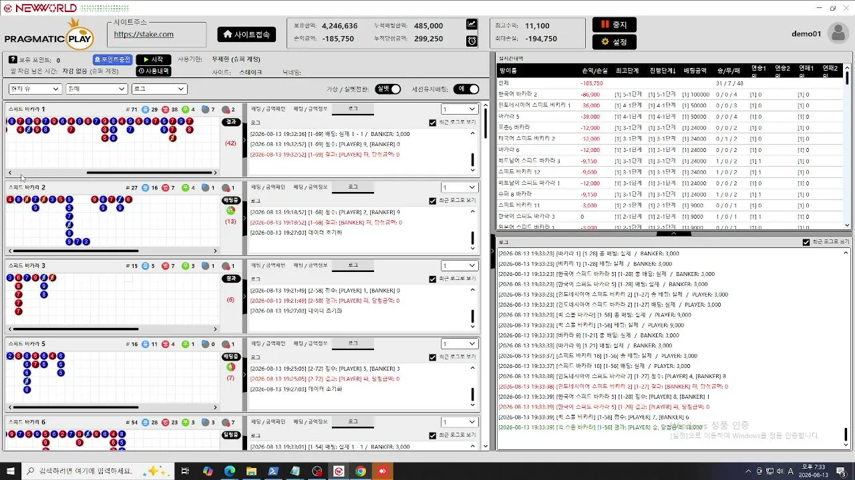Open Windows Start menu

tap(10, 471)
